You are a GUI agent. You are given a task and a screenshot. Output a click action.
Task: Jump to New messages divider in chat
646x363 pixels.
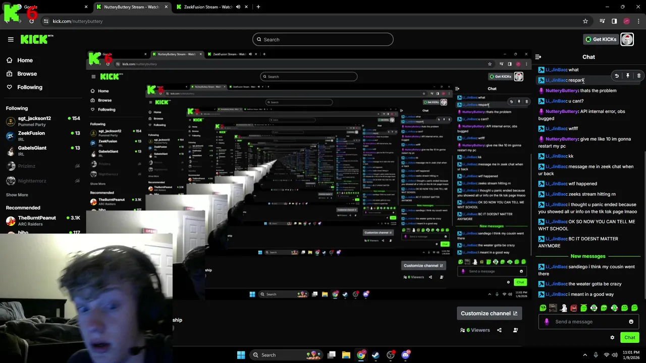pos(587,256)
